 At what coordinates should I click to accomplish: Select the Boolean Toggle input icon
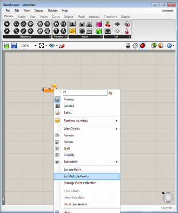click(82, 24)
